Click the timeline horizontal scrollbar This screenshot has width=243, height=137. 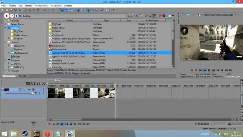pos(67,120)
